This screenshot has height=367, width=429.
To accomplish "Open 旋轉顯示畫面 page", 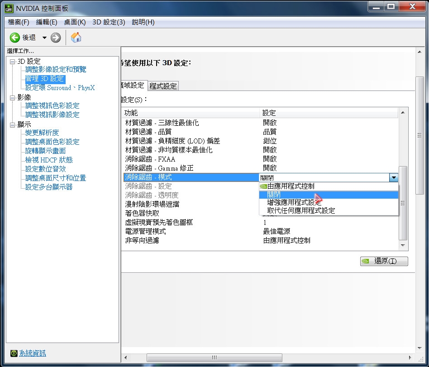I will tap(45, 151).
